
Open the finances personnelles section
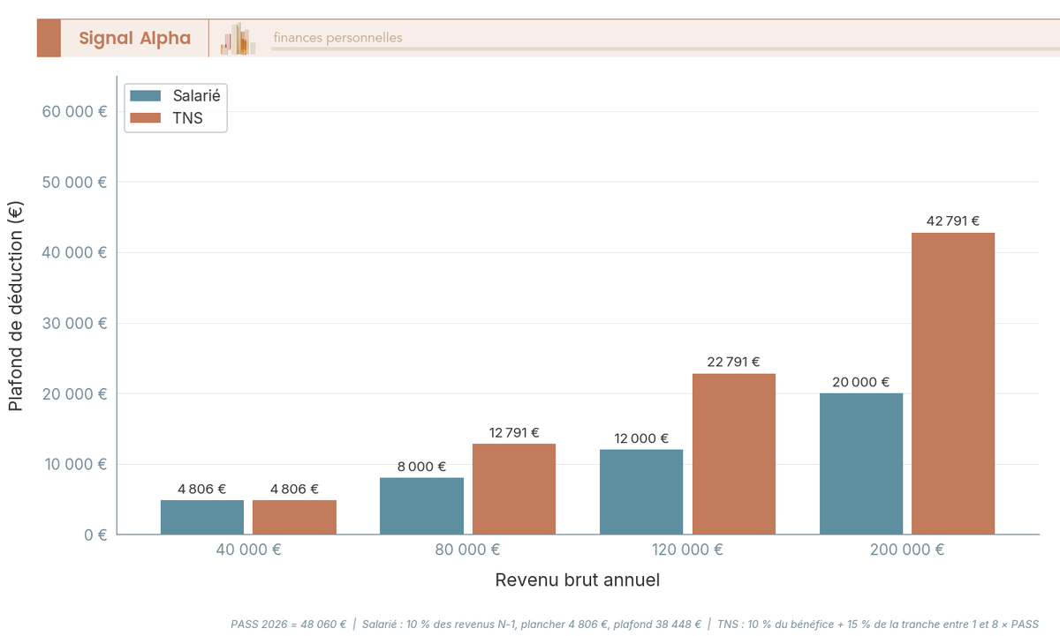coord(336,38)
